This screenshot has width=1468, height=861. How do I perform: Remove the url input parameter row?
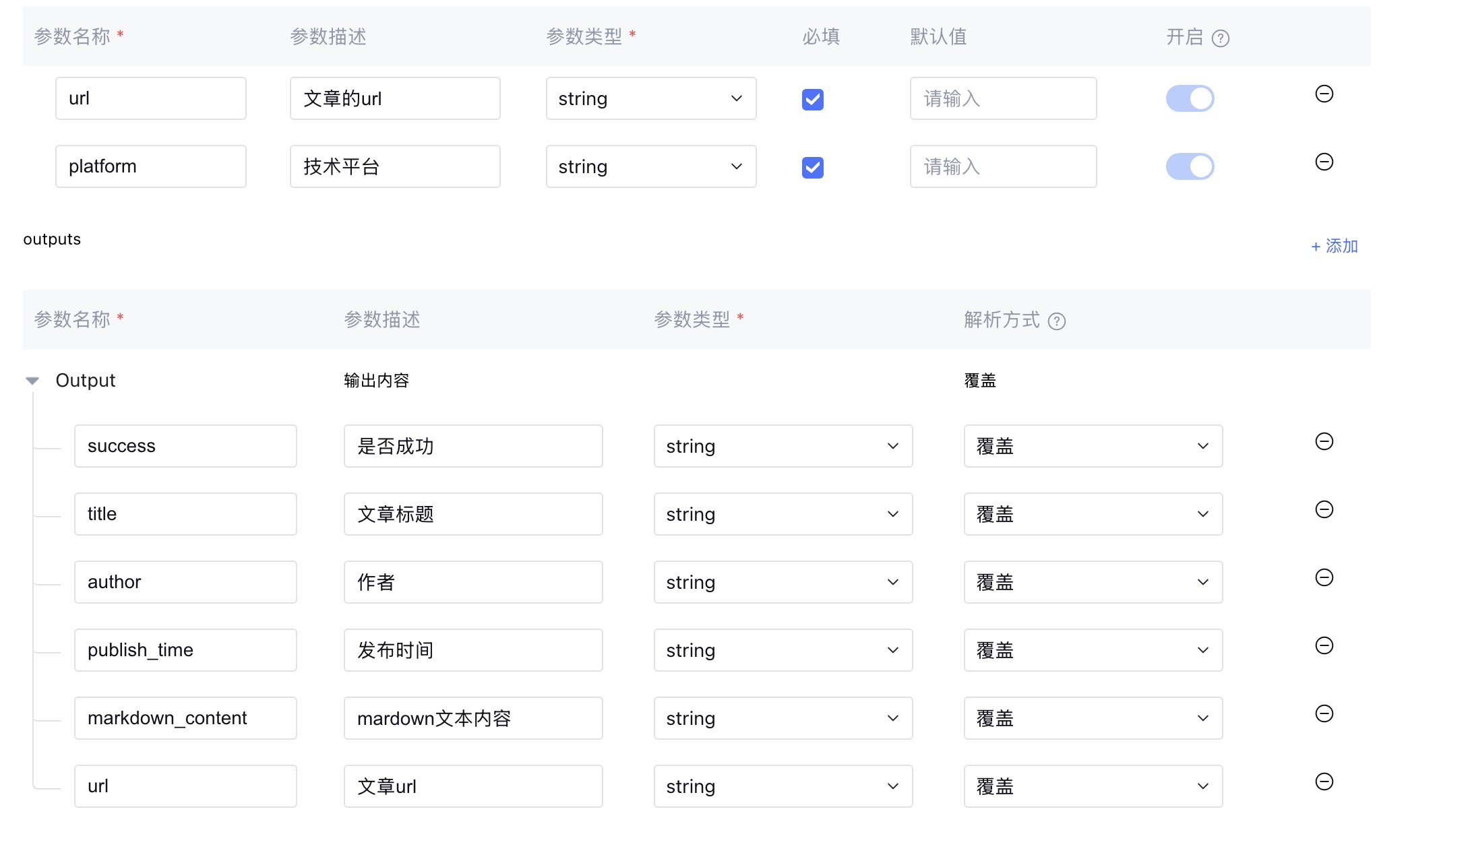tap(1324, 94)
